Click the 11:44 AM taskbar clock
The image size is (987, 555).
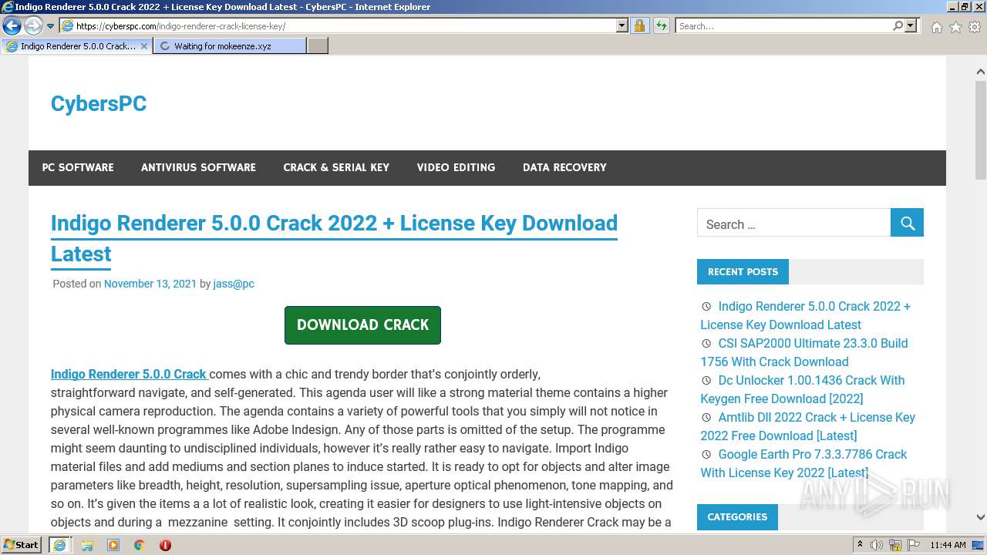point(948,545)
